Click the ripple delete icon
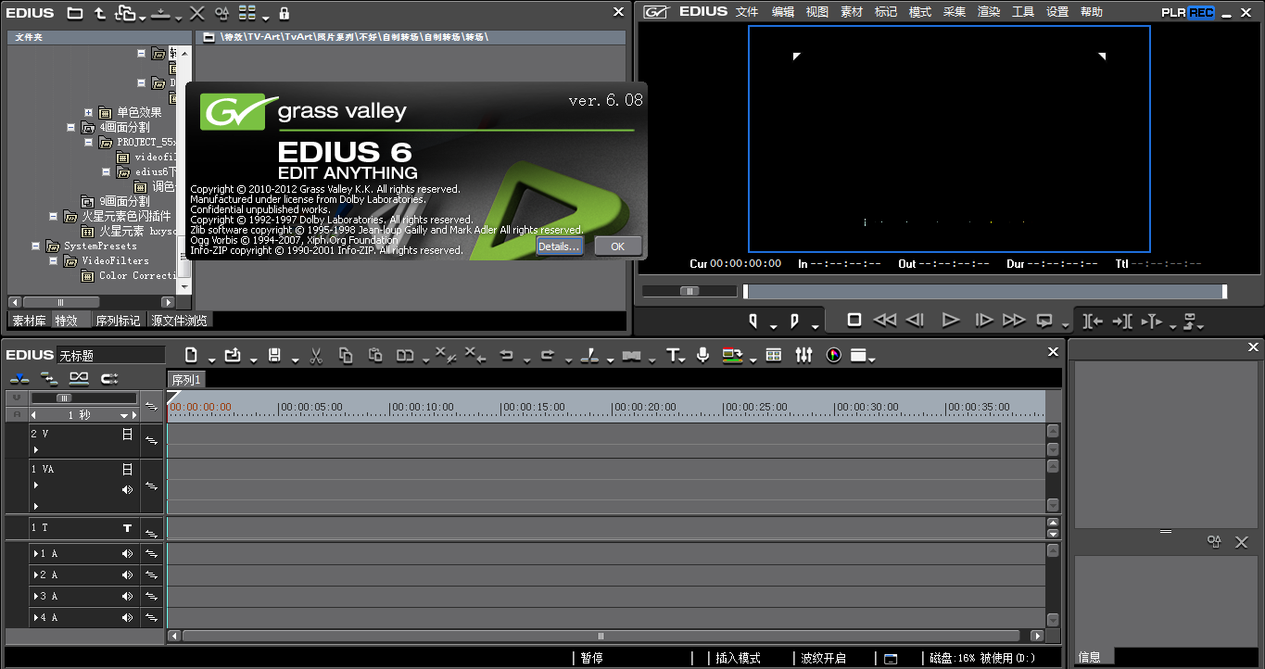This screenshot has height=669, width=1265. click(474, 355)
